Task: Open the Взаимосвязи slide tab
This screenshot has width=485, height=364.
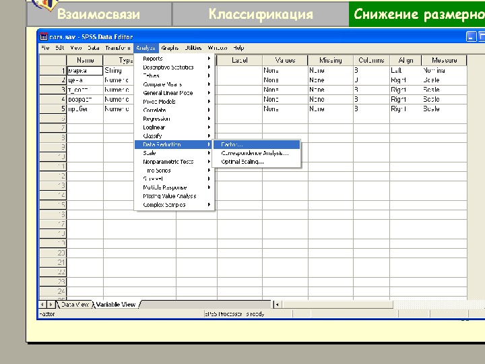Action: tap(99, 14)
